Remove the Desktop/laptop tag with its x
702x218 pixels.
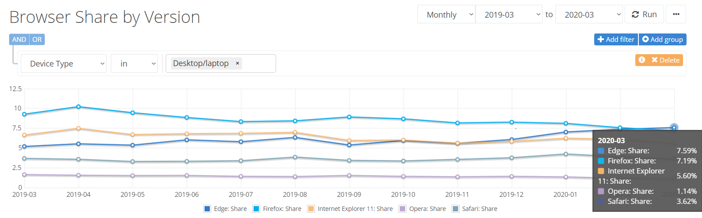coord(237,63)
